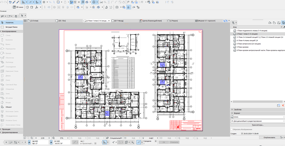Viewport: 285px width, 146px height.
Task: Choose the Оборудование equipment tool
Action: coord(11,116)
